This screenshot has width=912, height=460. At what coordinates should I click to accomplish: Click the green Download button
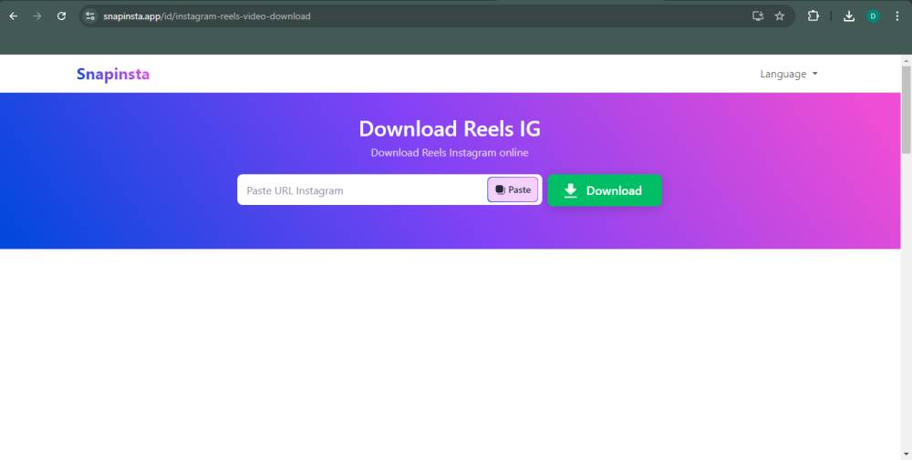pos(605,190)
